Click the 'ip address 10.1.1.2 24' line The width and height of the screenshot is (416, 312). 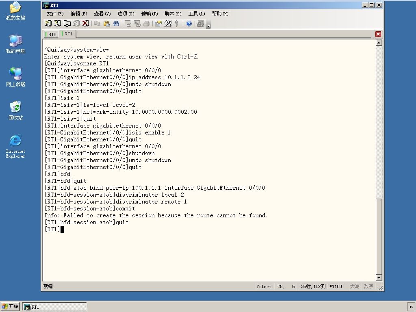coord(122,77)
